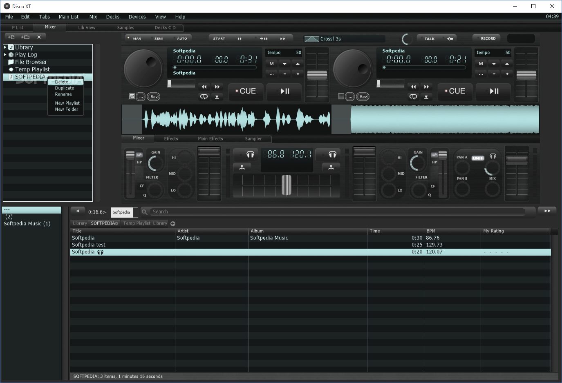The height and width of the screenshot is (383, 562).
Task: Enable AUTO mix mode
Action: click(182, 38)
